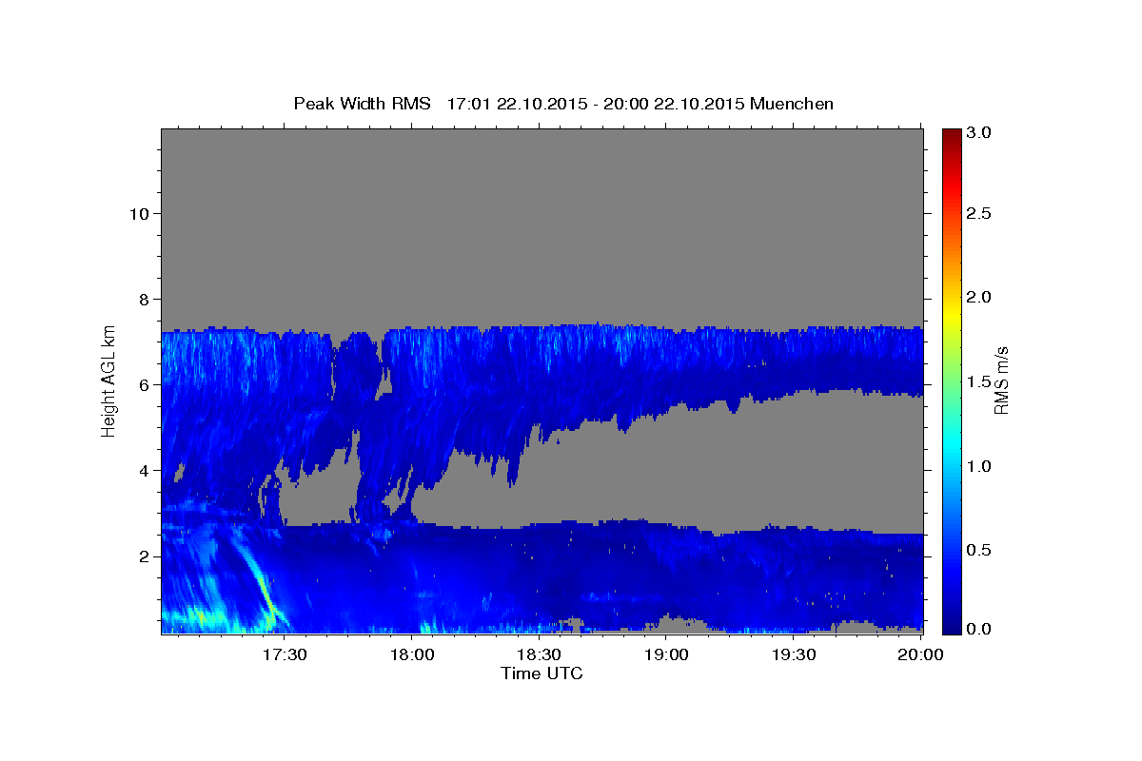Click the plot title 'Peak Width RMS'

363,104
